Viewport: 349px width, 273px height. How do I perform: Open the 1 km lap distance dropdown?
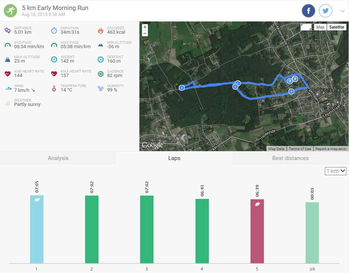click(x=335, y=171)
